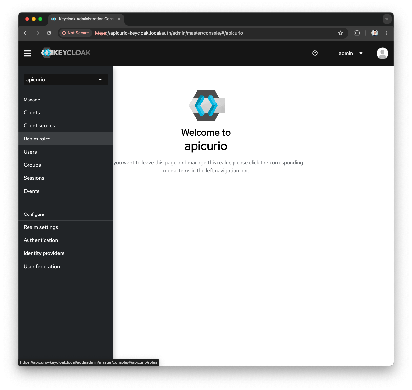Image resolution: width=412 pixels, height=390 pixels.
Task: Open Realm settings page
Action: click(x=41, y=227)
